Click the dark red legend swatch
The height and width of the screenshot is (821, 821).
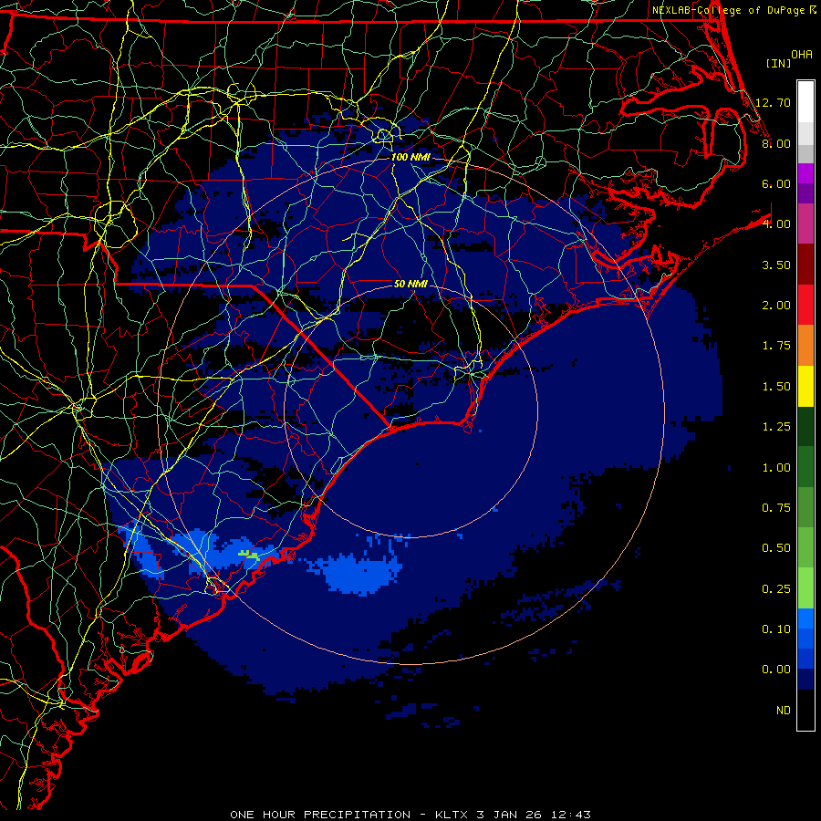[805, 265]
